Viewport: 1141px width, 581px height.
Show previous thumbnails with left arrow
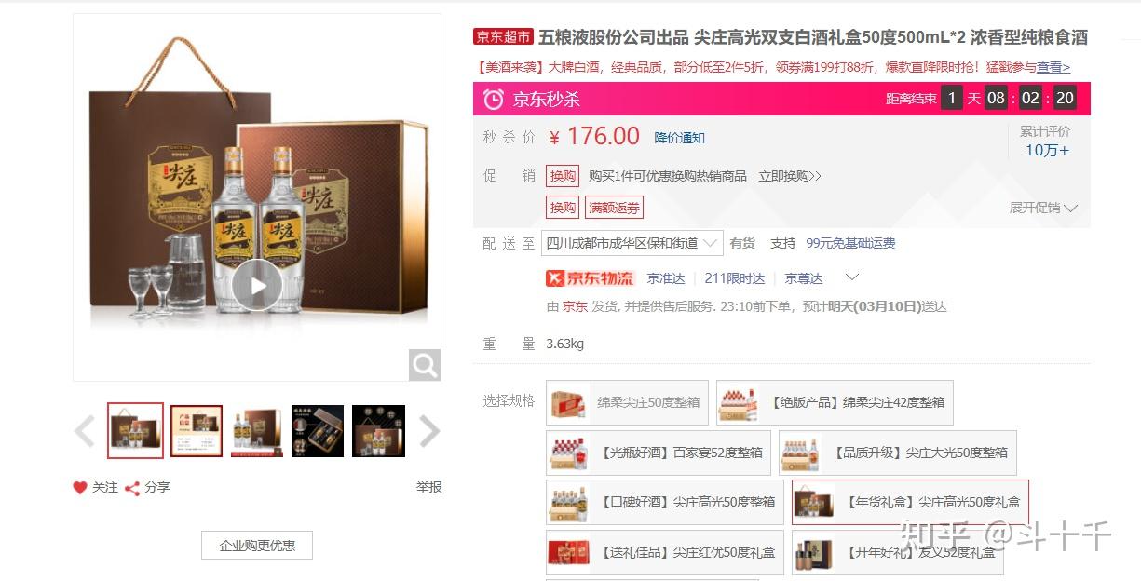85,431
